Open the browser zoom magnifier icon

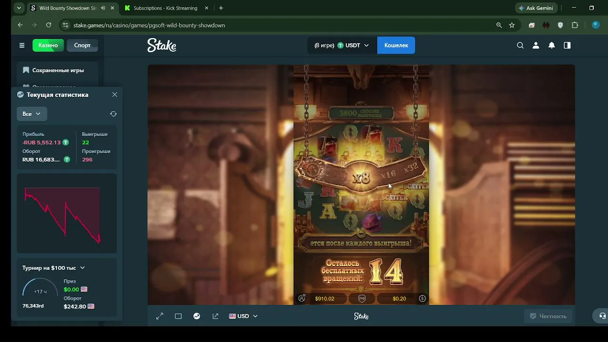499,25
